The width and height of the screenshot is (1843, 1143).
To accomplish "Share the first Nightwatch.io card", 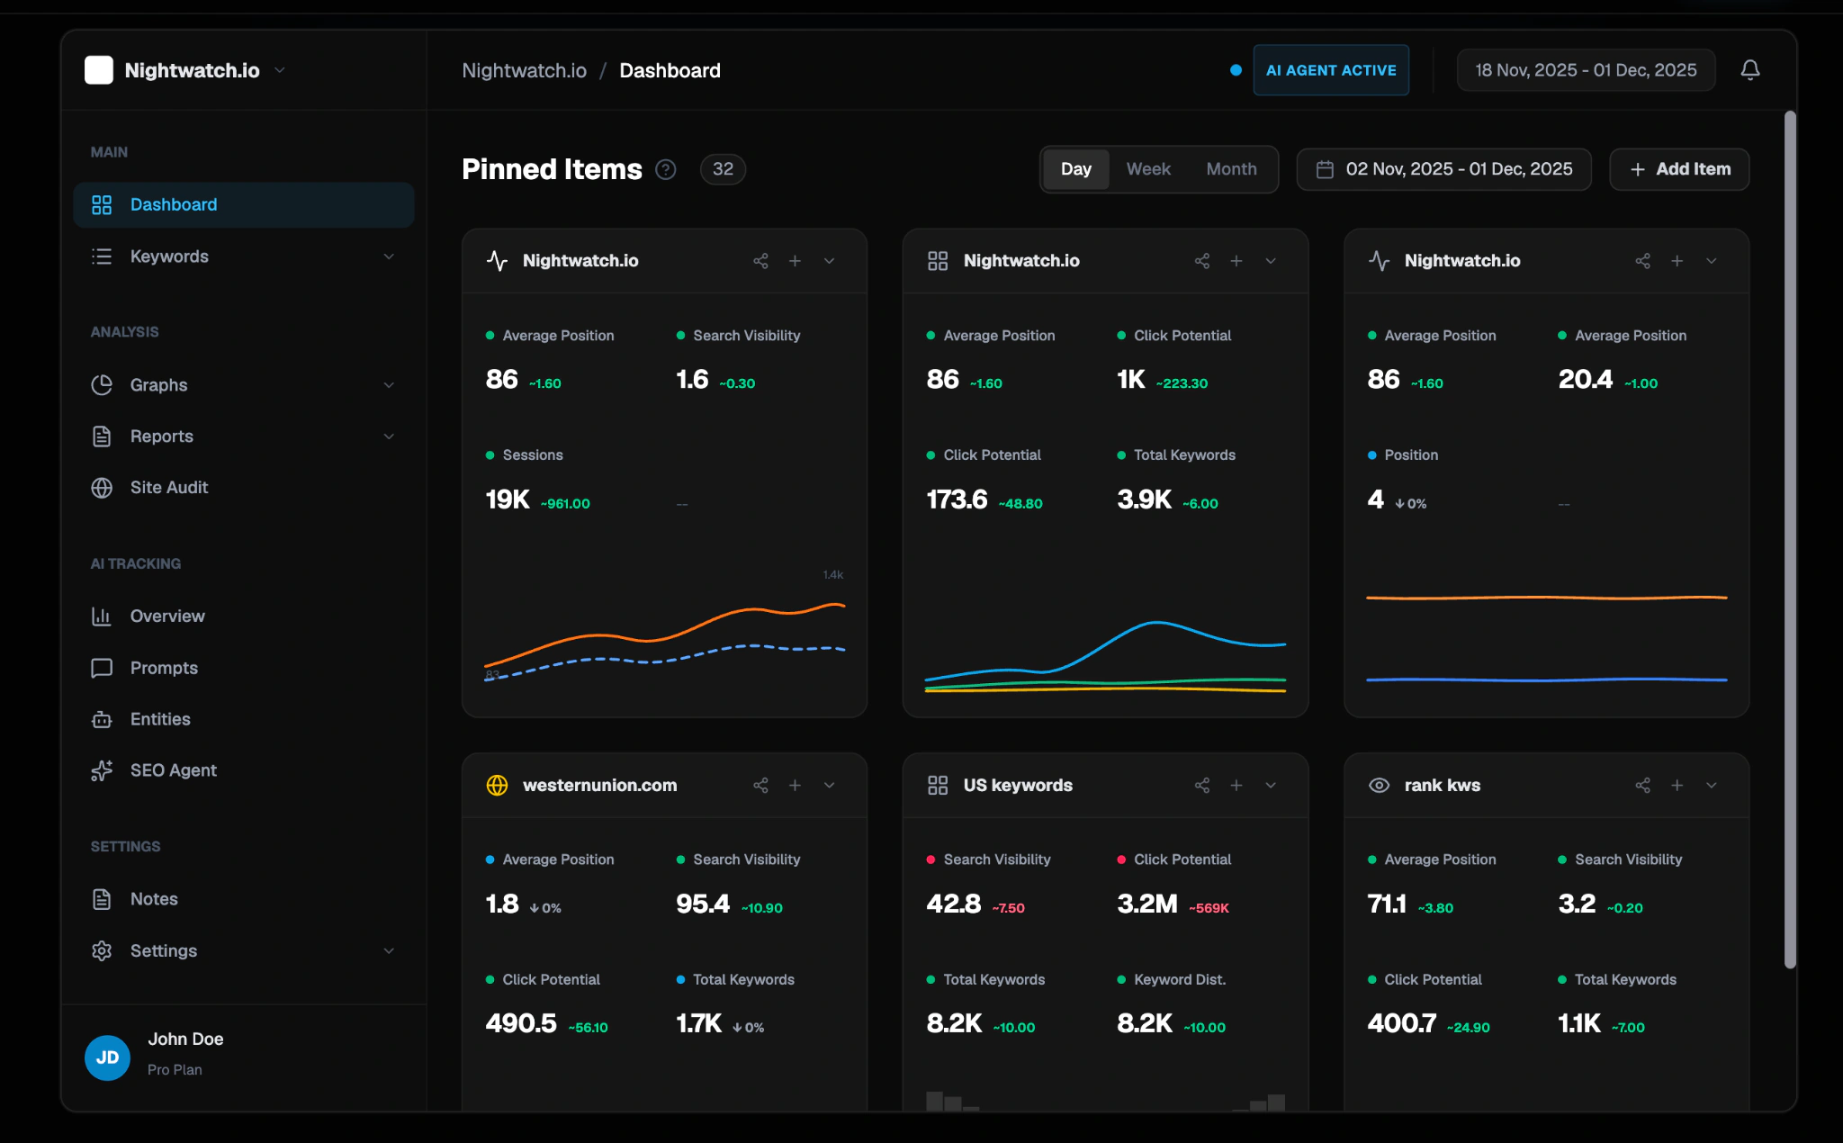I will pos(760,261).
